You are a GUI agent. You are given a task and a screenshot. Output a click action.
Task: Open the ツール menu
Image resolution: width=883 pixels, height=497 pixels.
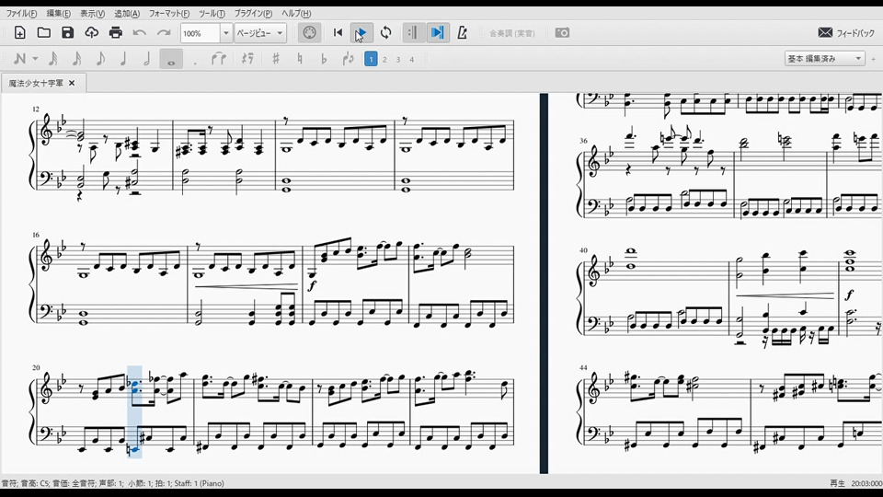coord(212,14)
